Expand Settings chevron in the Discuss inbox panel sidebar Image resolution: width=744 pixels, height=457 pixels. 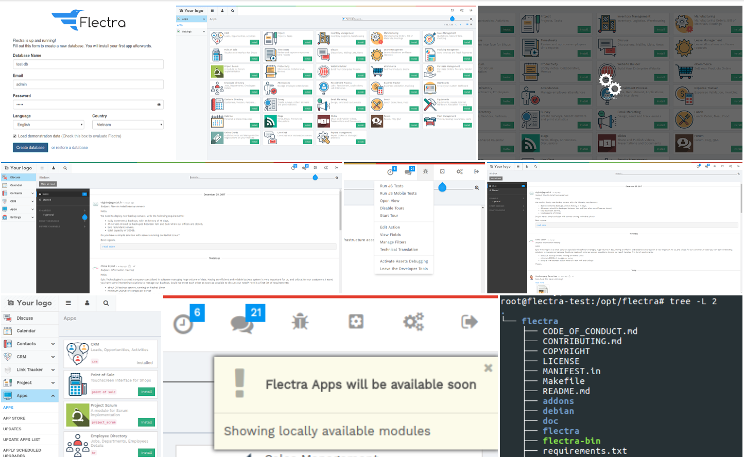tap(32, 217)
